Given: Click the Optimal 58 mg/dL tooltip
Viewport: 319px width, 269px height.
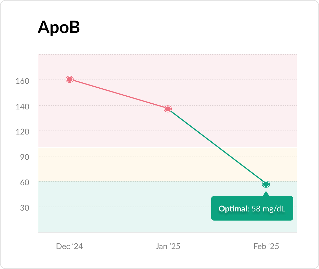Looking at the screenshot, I should click(x=252, y=209).
